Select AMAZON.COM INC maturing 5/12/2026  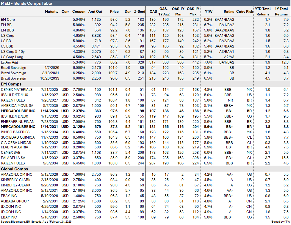point(17,175)
